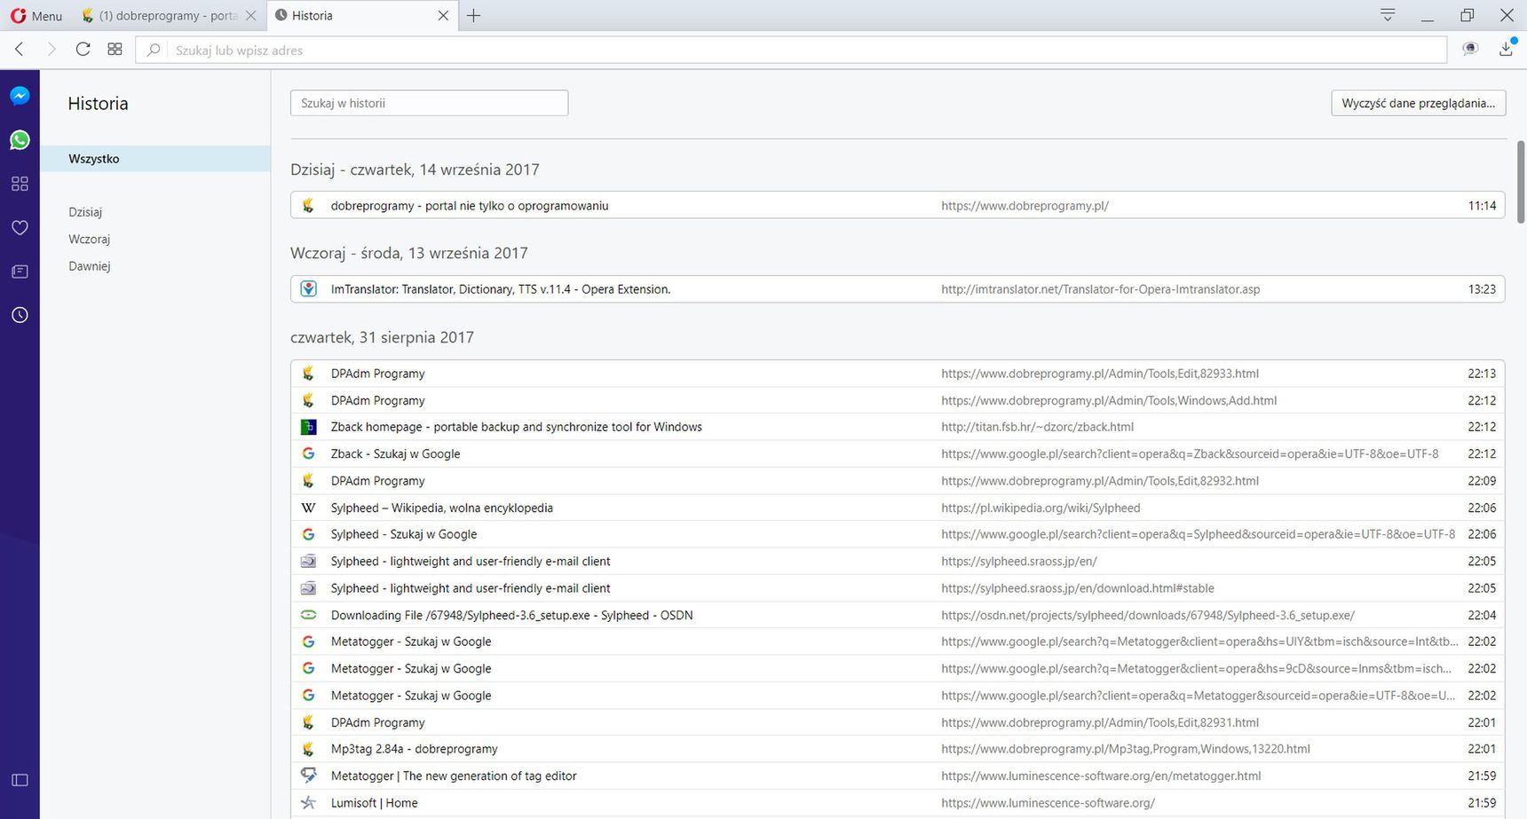
Task: Open Lumisoft Home history entry
Action: click(x=898, y=803)
